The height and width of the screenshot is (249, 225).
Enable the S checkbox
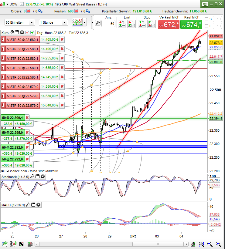pos(206,19)
